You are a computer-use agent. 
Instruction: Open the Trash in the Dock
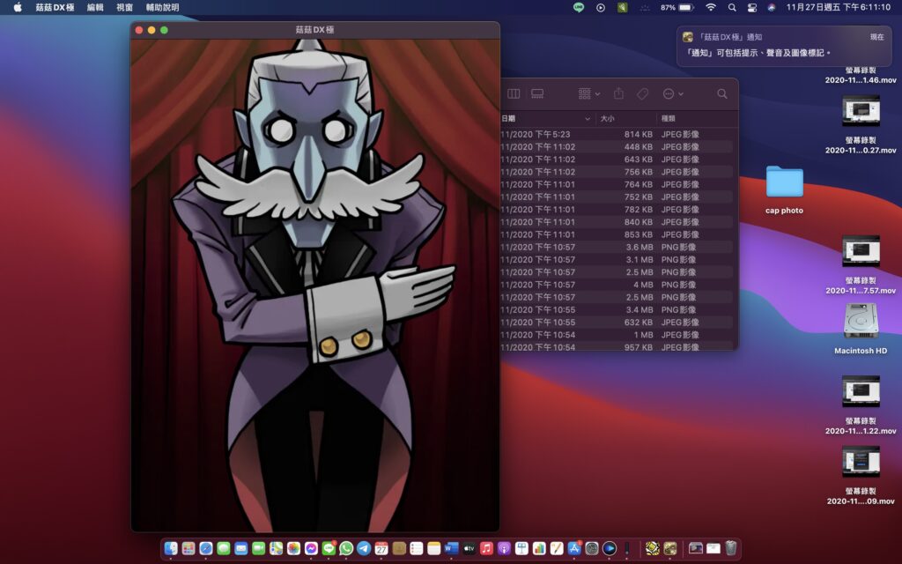(730, 548)
